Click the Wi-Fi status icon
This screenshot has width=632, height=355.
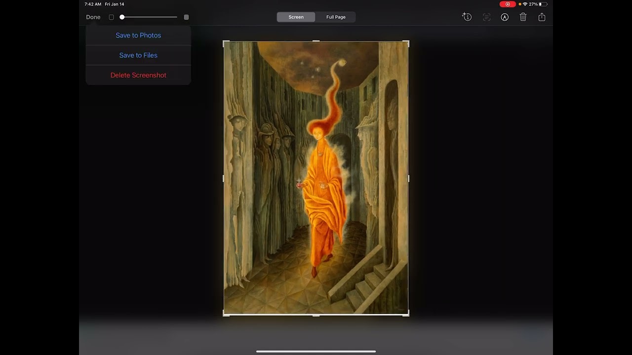(x=525, y=4)
